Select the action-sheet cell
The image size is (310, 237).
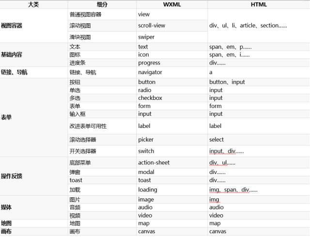click(x=172, y=163)
